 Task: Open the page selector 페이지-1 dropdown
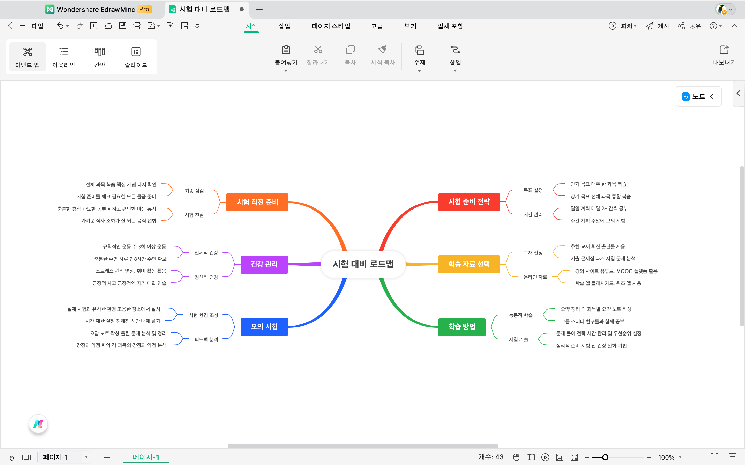click(x=86, y=457)
